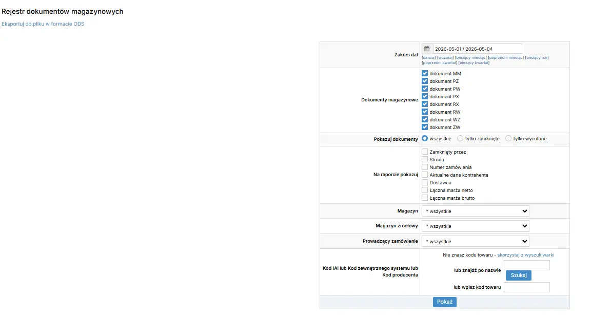Open the skorzystaj z wyszukiwarki link
This screenshot has height=320, width=611.
pyautogui.click(x=526, y=255)
